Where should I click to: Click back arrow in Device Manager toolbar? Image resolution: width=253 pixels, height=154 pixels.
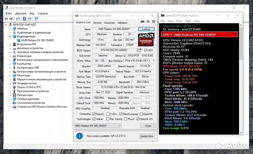coord(6,19)
